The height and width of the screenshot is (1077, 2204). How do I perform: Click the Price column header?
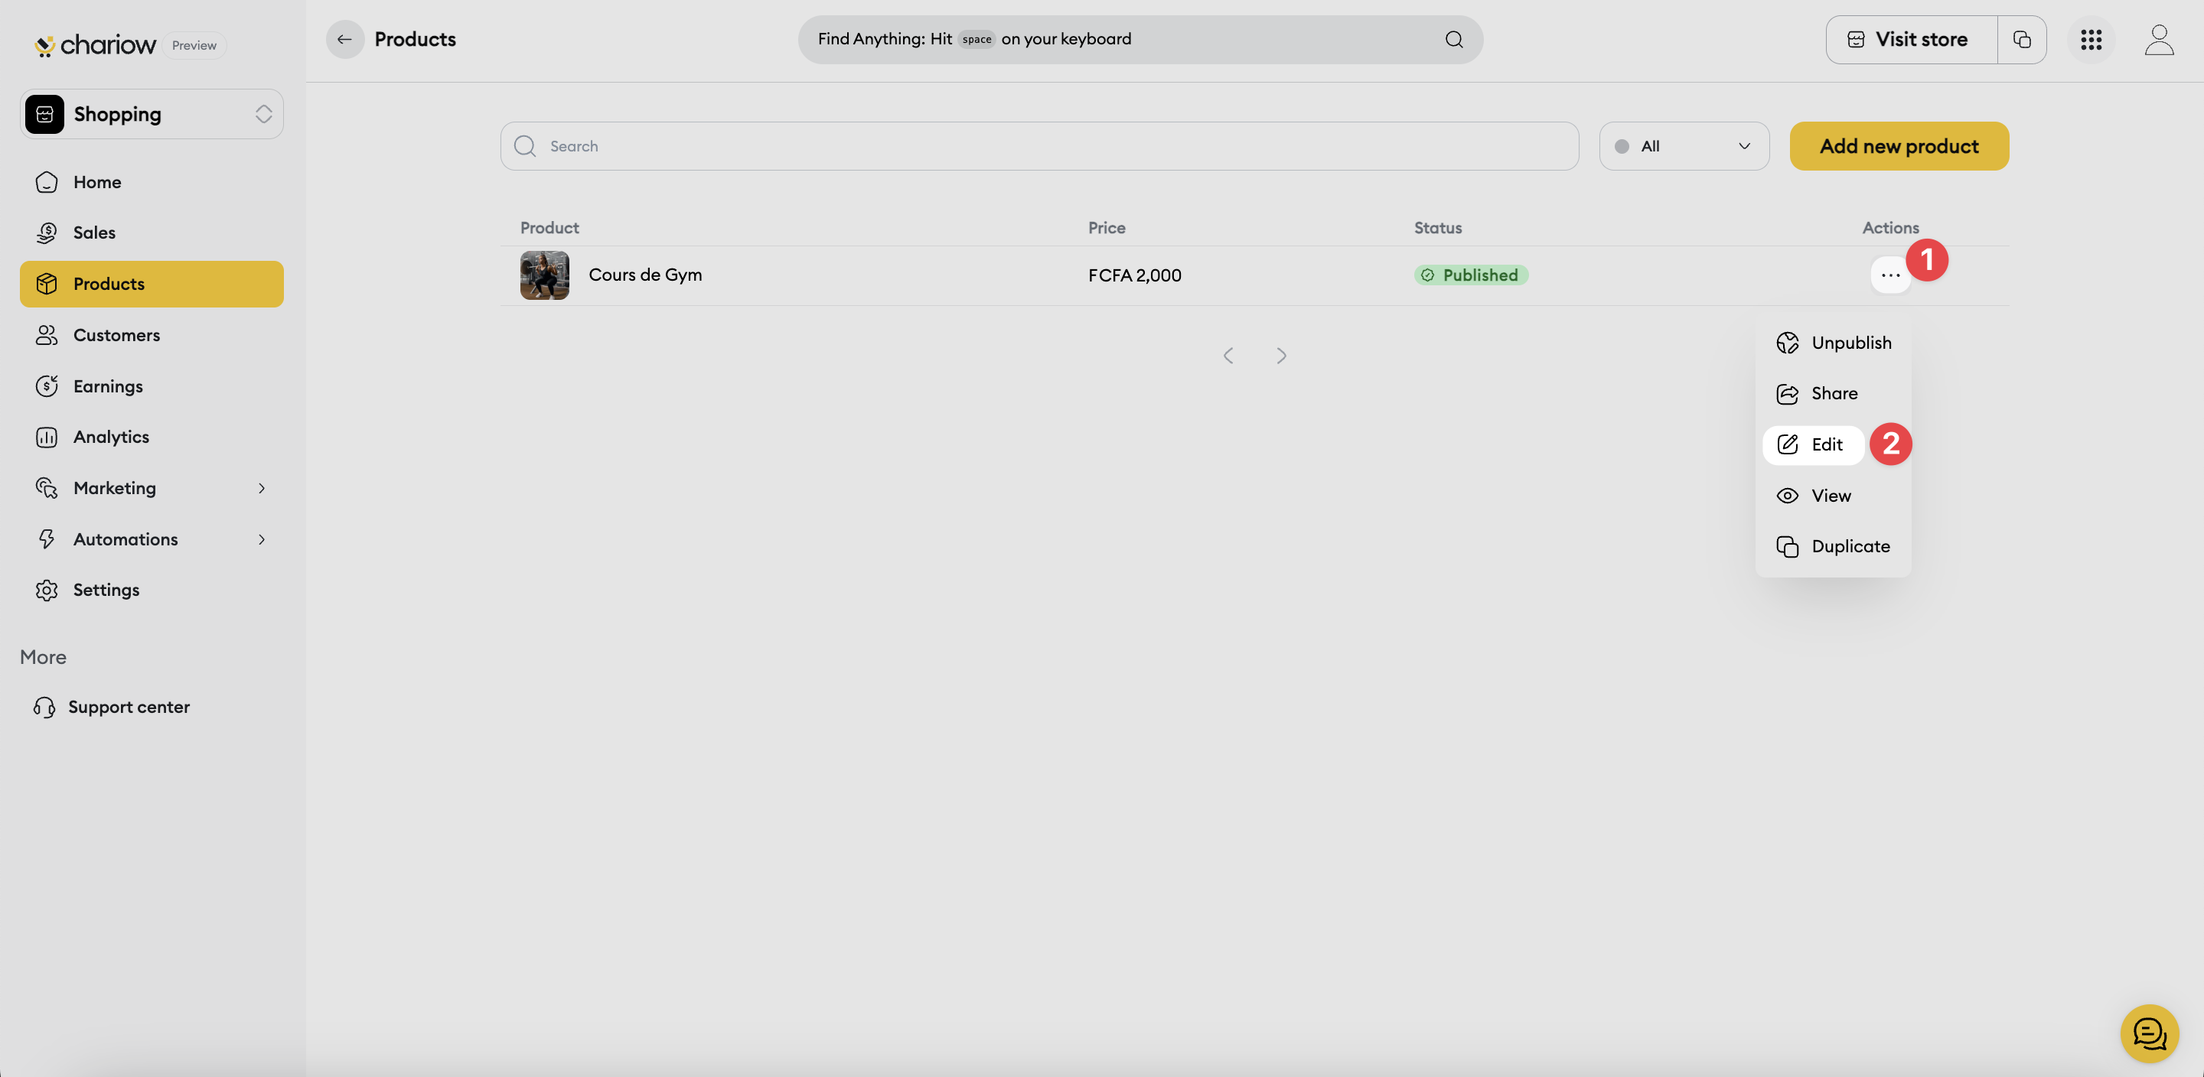click(x=1107, y=229)
